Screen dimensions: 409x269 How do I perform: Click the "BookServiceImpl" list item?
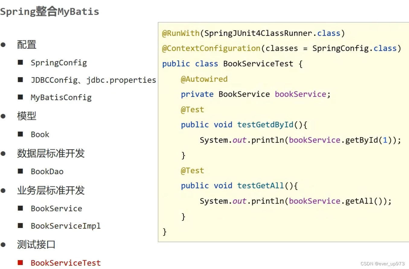tap(66, 226)
